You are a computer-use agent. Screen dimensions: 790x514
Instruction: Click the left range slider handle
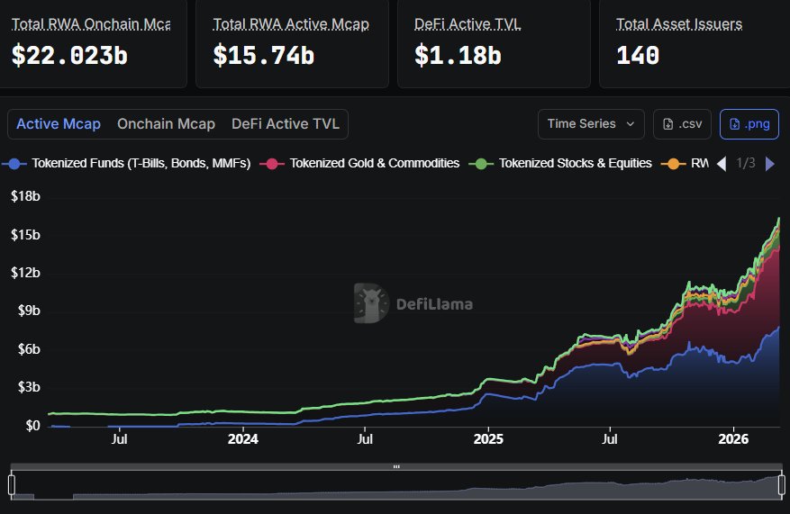pos(12,485)
